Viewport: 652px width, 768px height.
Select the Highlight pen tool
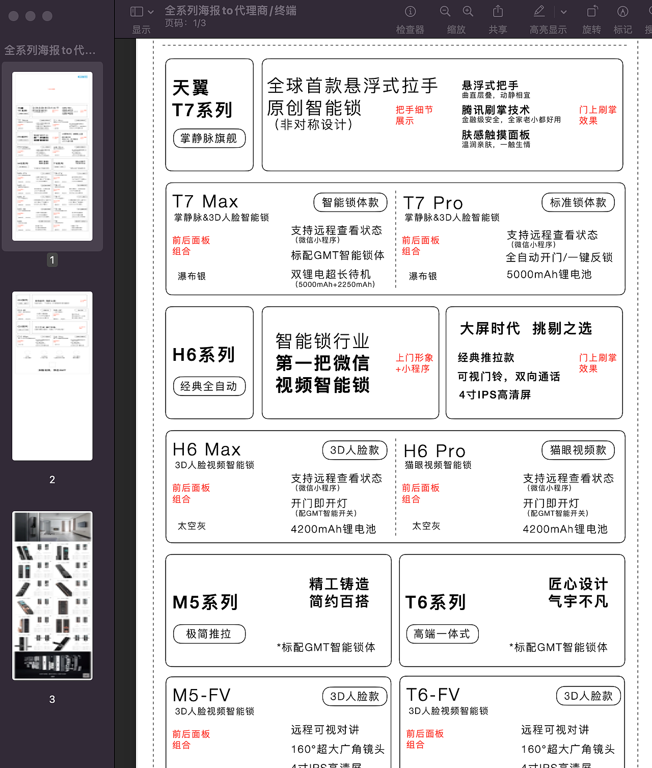click(539, 11)
